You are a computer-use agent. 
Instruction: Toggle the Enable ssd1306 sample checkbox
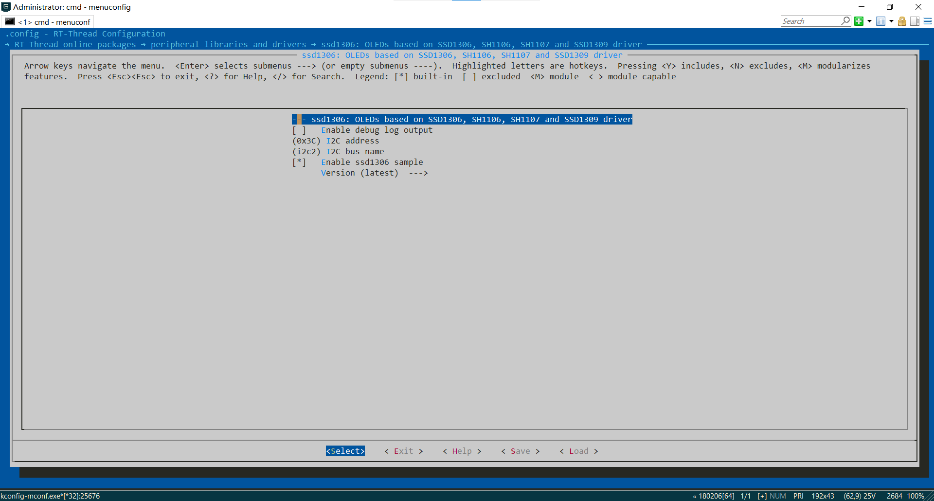coord(299,162)
